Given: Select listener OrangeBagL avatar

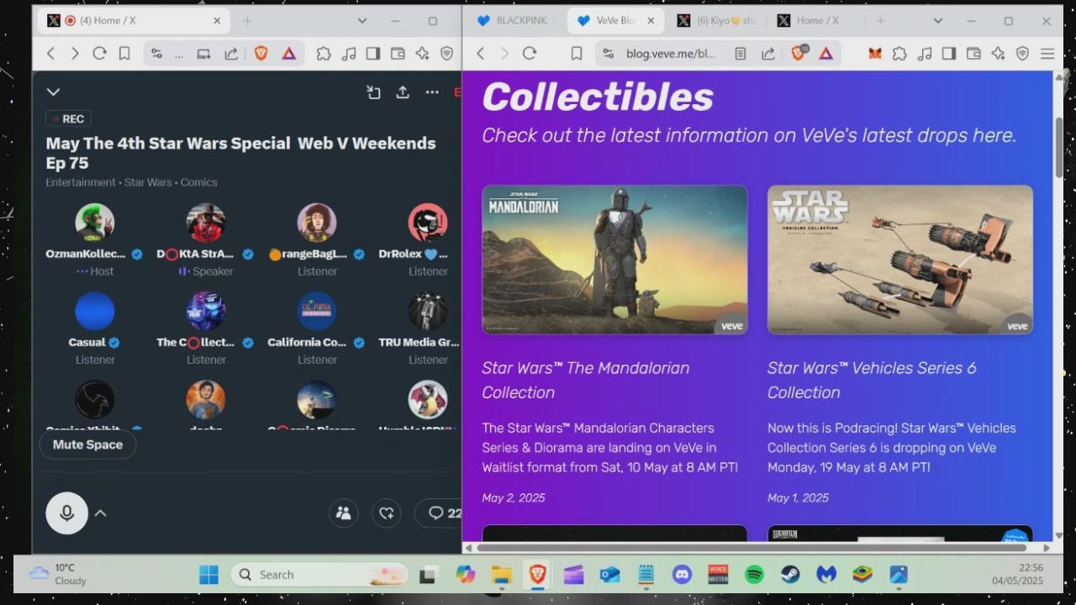Looking at the screenshot, I should pos(317,223).
